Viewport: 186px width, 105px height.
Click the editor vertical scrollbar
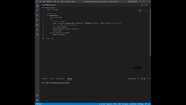click(150, 33)
